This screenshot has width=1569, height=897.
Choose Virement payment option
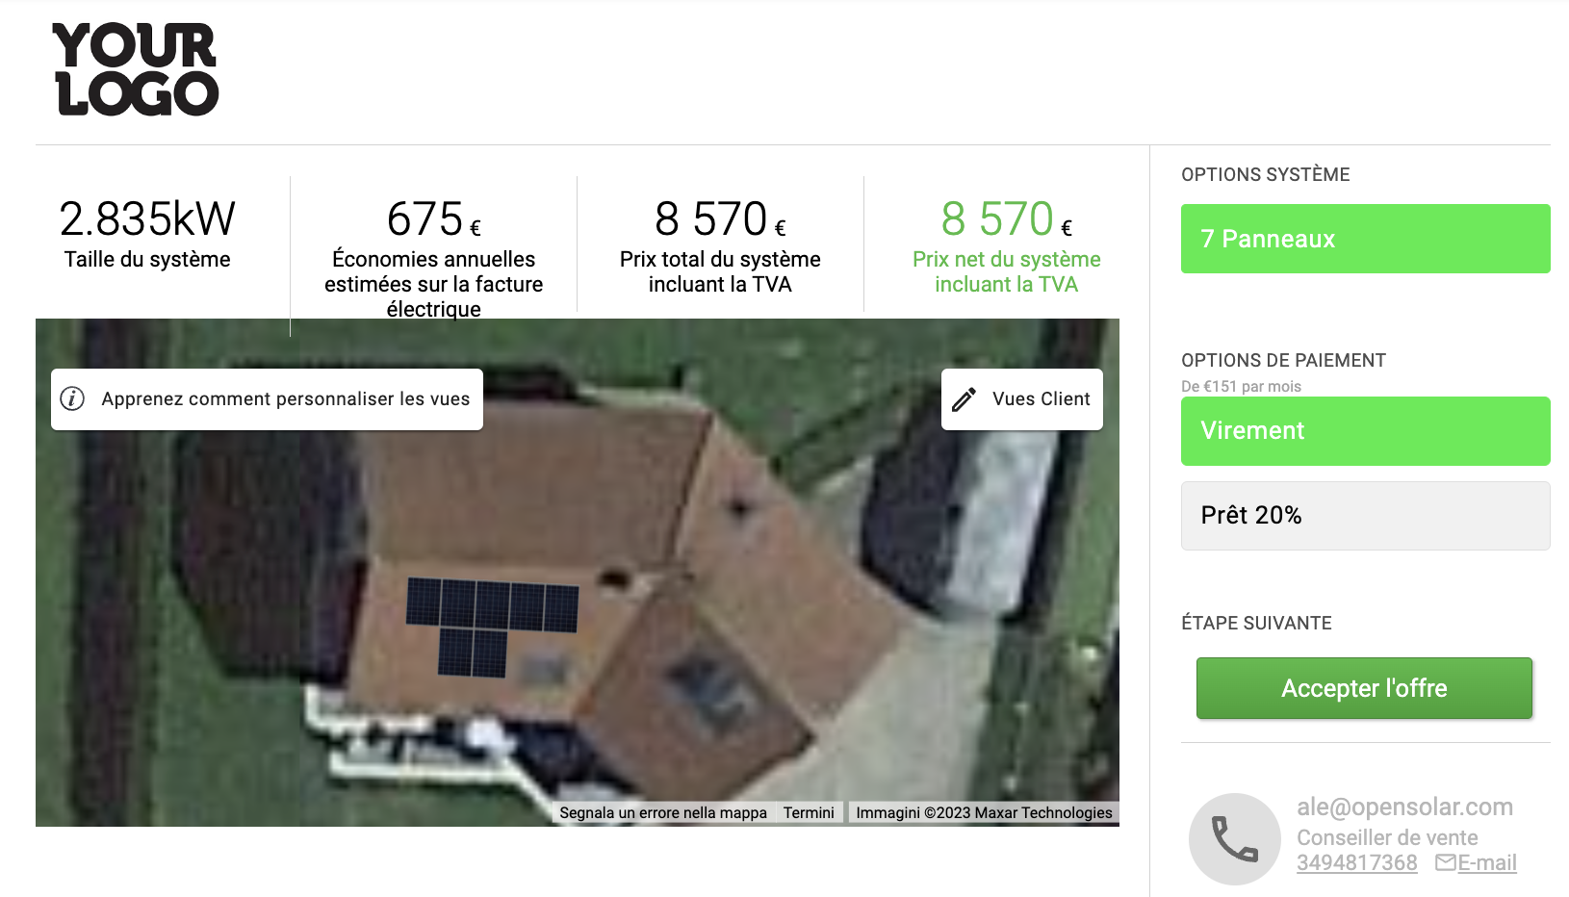tap(1365, 431)
